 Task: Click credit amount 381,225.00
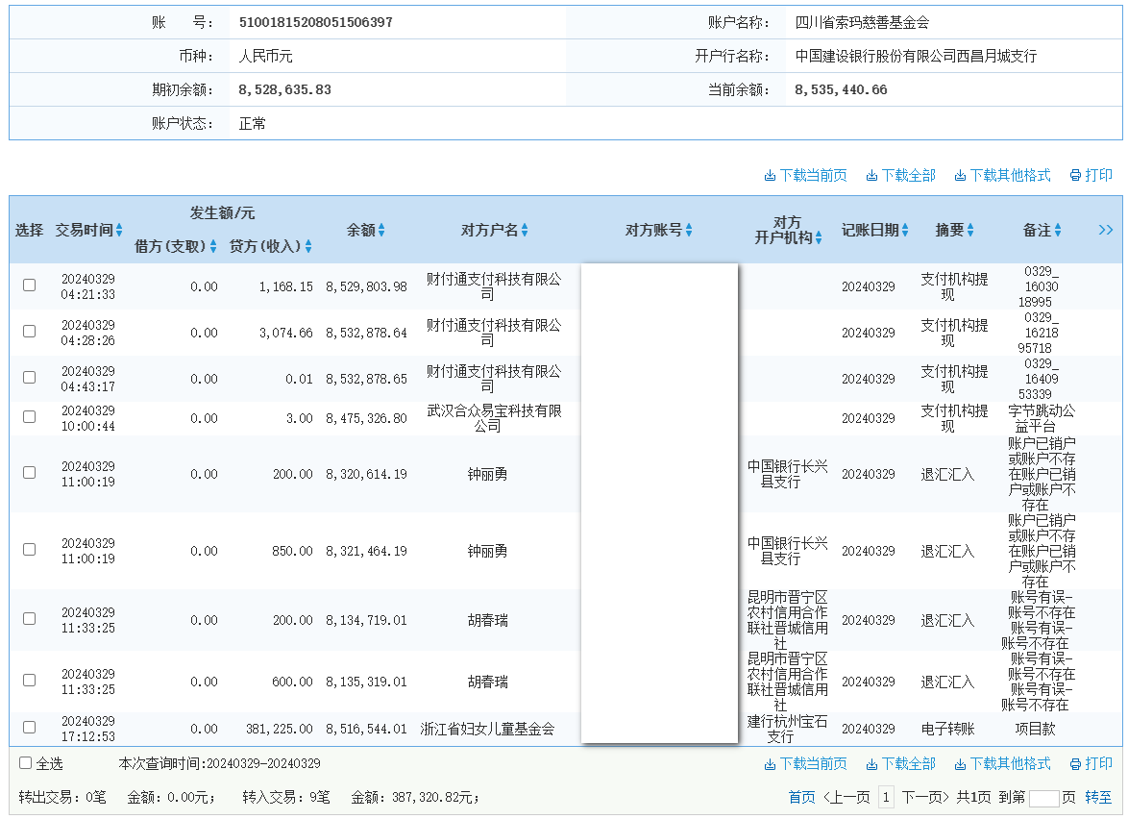[280, 729]
